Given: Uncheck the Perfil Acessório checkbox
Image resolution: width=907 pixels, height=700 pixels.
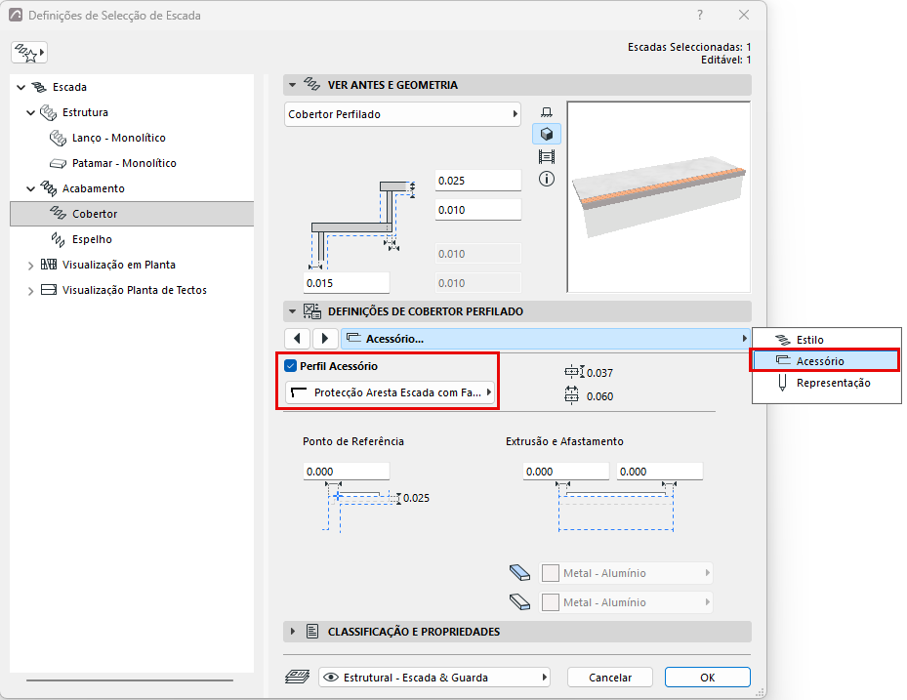Looking at the screenshot, I should tap(290, 365).
